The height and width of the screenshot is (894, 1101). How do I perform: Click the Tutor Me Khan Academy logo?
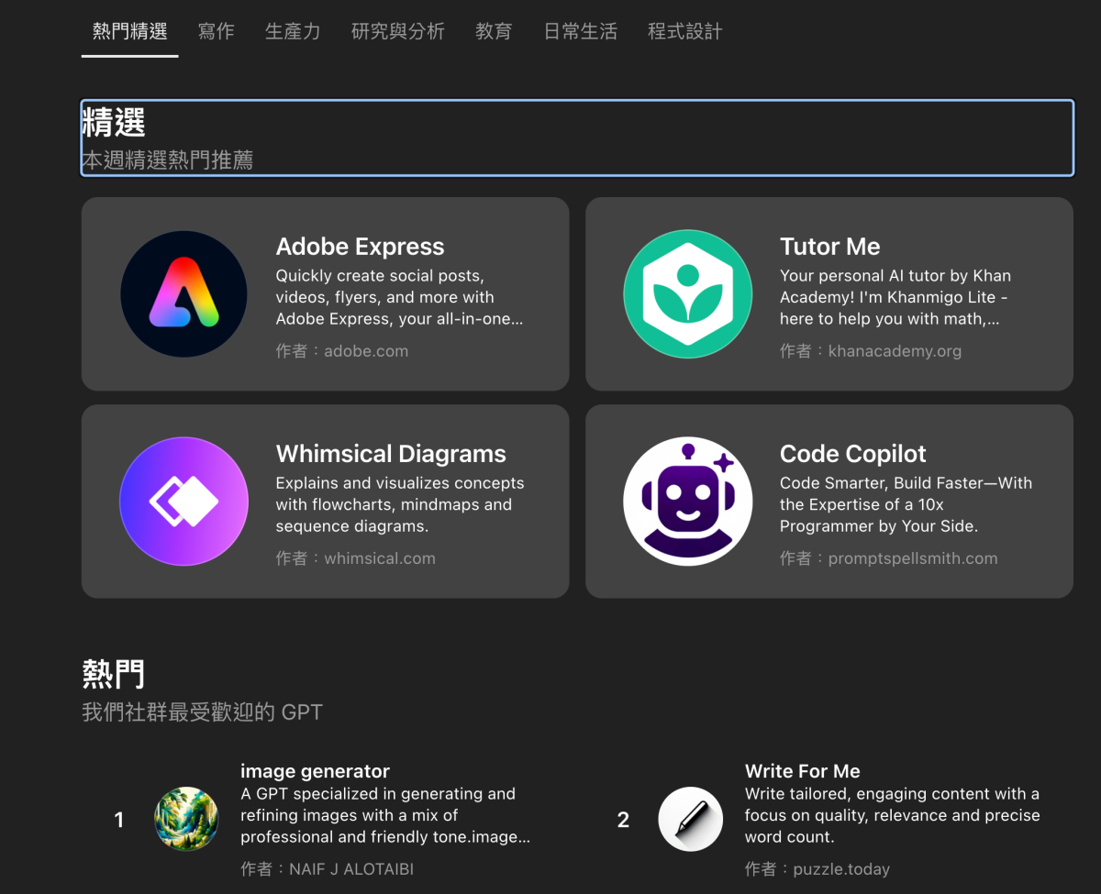pyautogui.click(x=687, y=293)
